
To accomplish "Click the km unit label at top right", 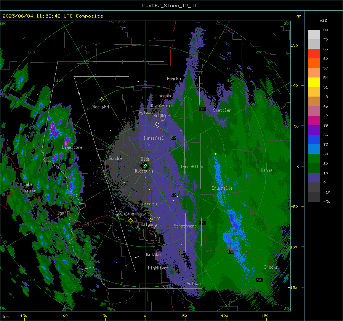I will pyautogui.click(x=298, y=16).
